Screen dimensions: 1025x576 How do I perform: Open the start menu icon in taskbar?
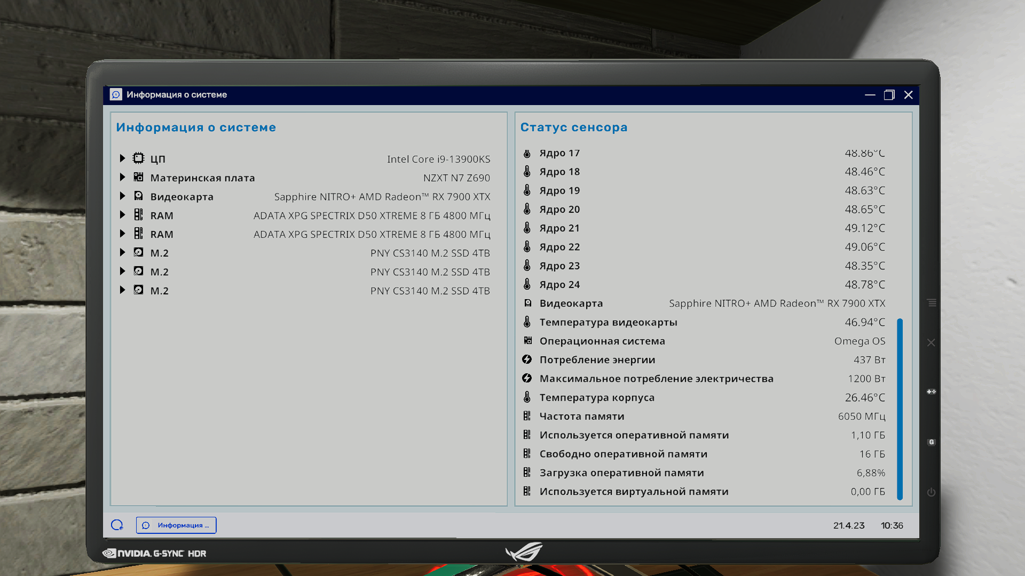pos(117,525)
